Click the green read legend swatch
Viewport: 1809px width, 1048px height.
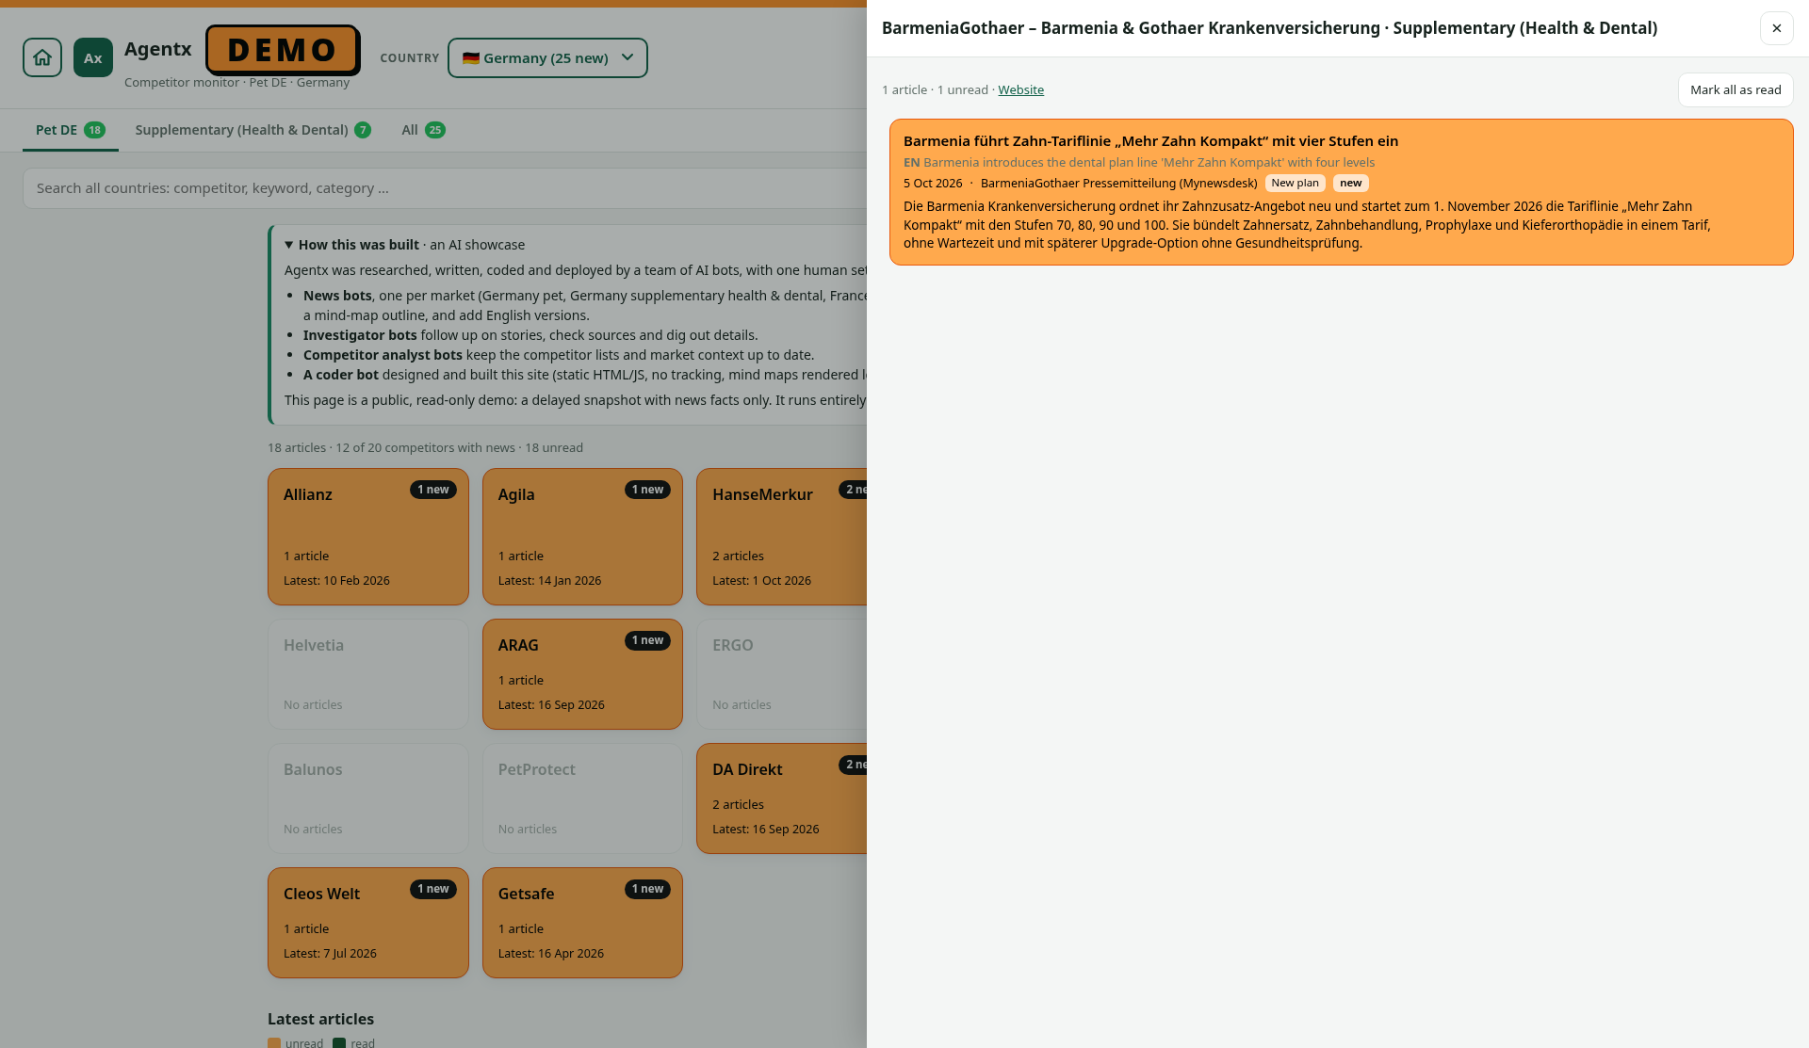click(x=339, y=1043)
